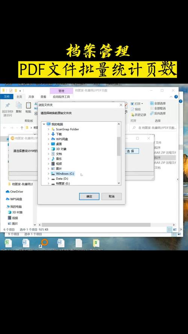188x334 pixels.
Task: Click the Explorer help question mark icon
Action: [x=176, y=97]
